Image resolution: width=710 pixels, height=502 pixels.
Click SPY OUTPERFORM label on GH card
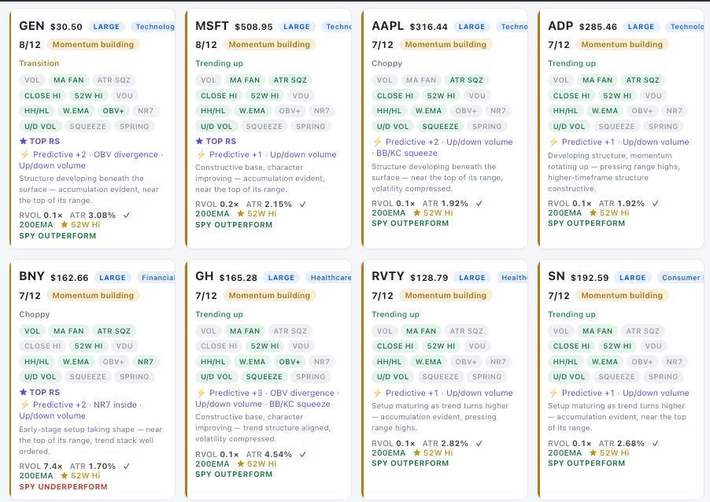(234, 474)
